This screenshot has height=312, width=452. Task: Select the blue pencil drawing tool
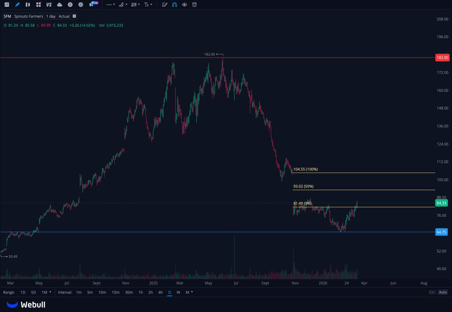pos(17,5)
